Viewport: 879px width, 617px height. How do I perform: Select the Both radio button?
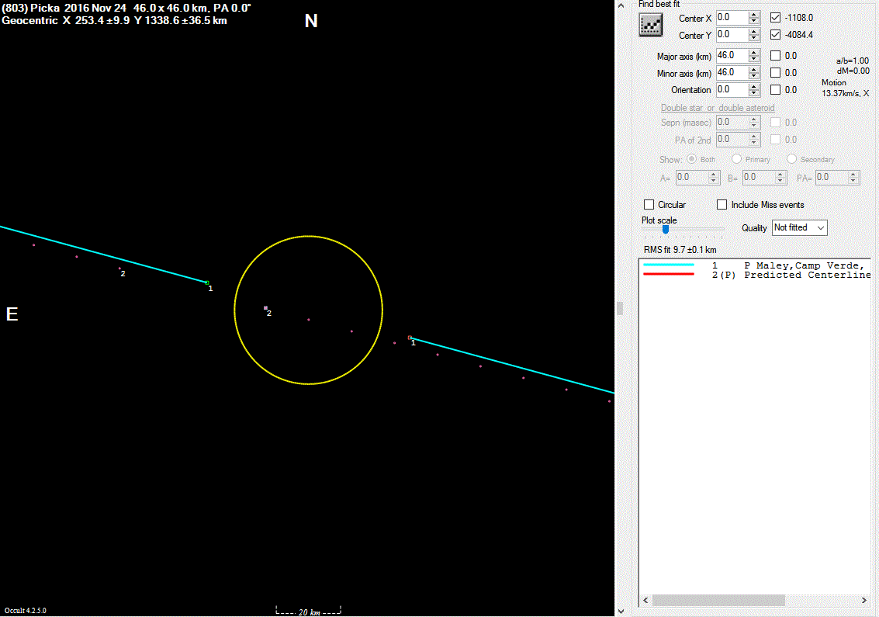click(692, 159)
